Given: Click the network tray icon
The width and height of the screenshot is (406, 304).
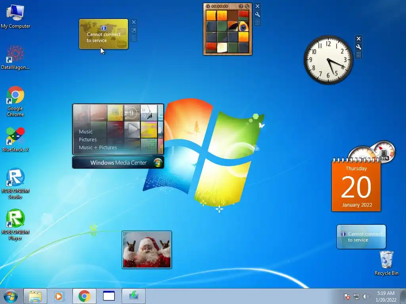Looking at the screenshot, I should tap(356, 296).
